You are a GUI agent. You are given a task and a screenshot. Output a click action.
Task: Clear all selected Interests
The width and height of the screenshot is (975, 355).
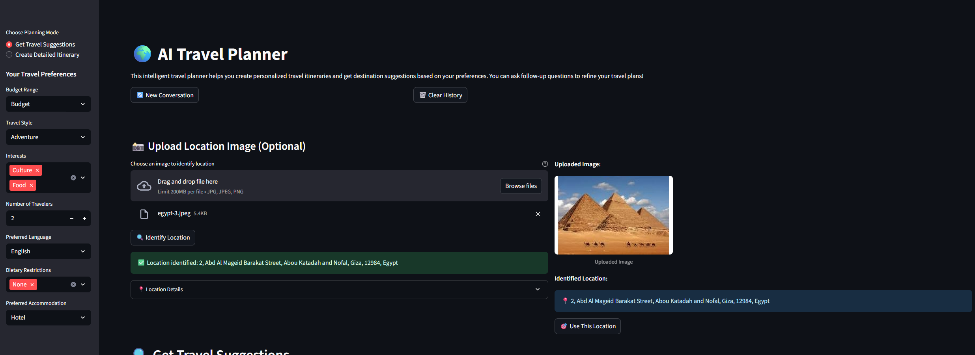(73, 178)
